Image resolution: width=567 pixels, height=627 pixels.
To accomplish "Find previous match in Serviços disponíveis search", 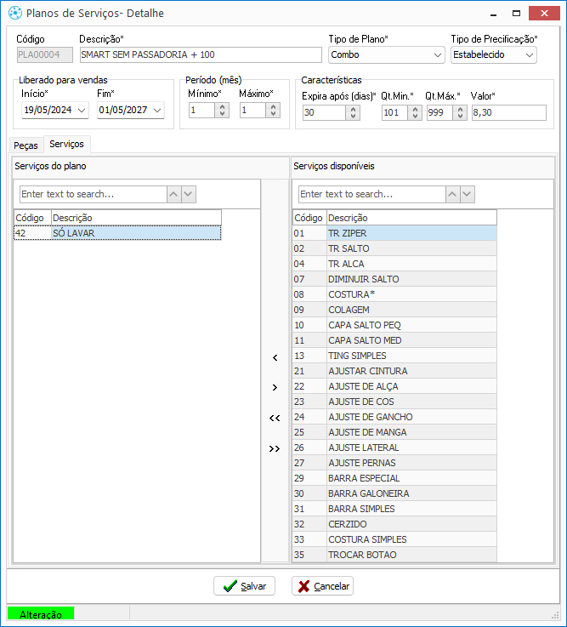I will 453,194.
